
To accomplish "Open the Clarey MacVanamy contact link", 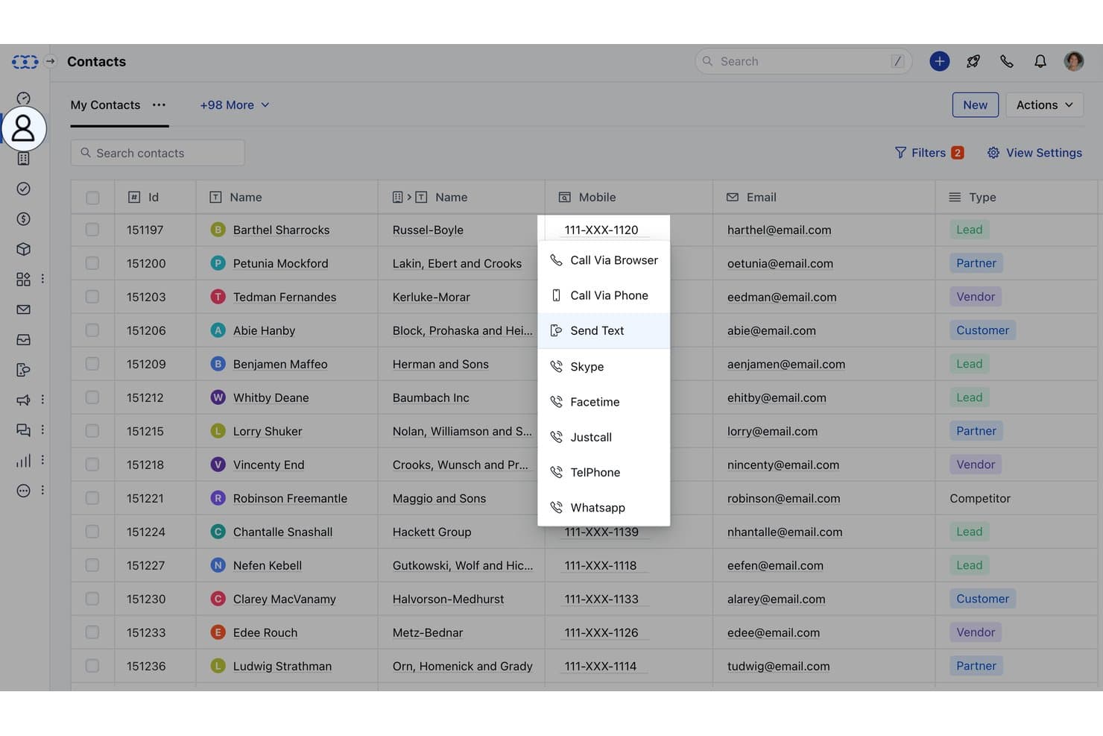I will click(x=284, y=599).
